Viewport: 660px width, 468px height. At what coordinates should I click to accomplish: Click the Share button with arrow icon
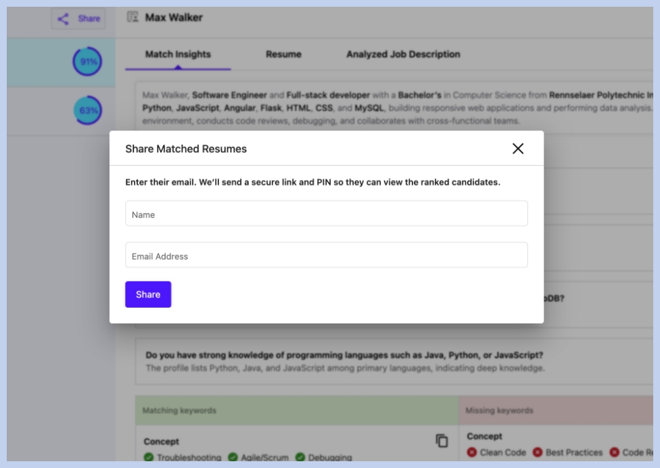[x=78, y=19]
